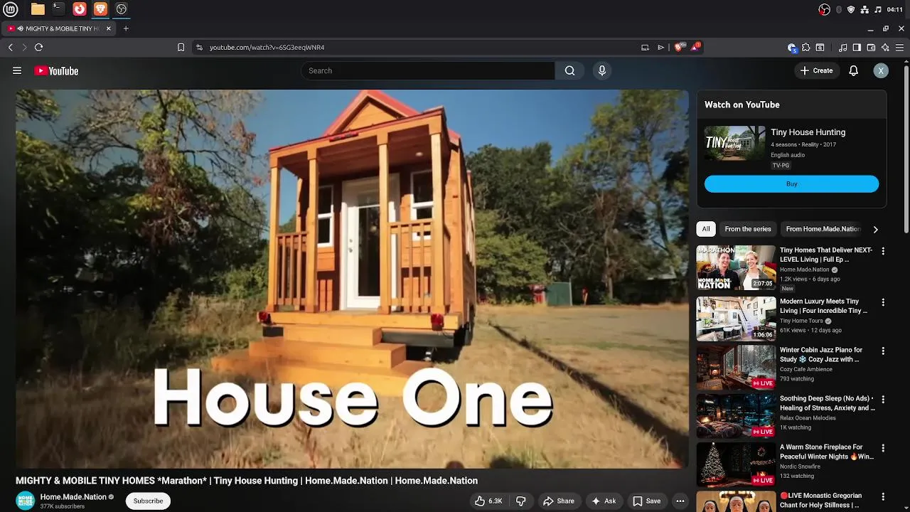The image size is (910, 512).
Task: Switch to the MIGHTY & MOBILE TINY browser tab
Action: [x=58, y=28]
